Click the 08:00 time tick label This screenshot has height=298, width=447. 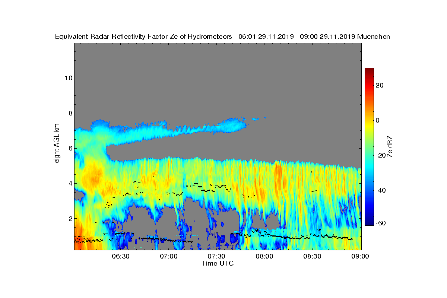click(264, 257)
